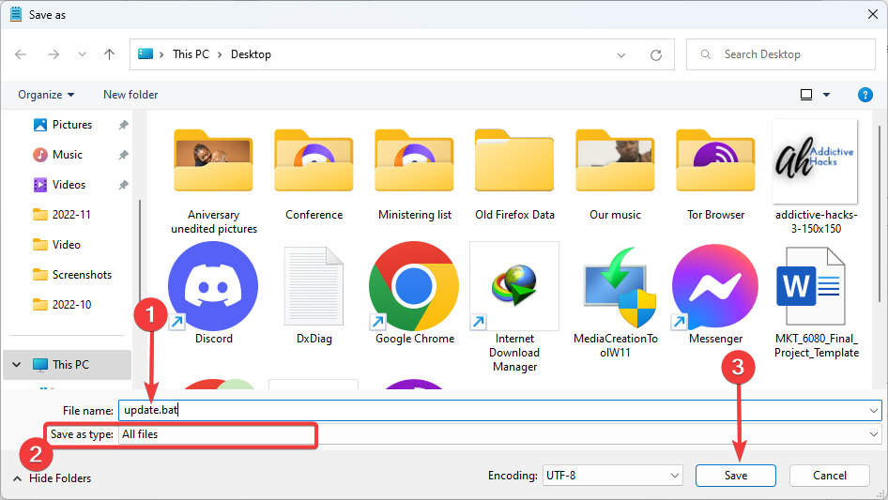
Task: Open the view options dropdown arrow
Action: coord(826,95)
